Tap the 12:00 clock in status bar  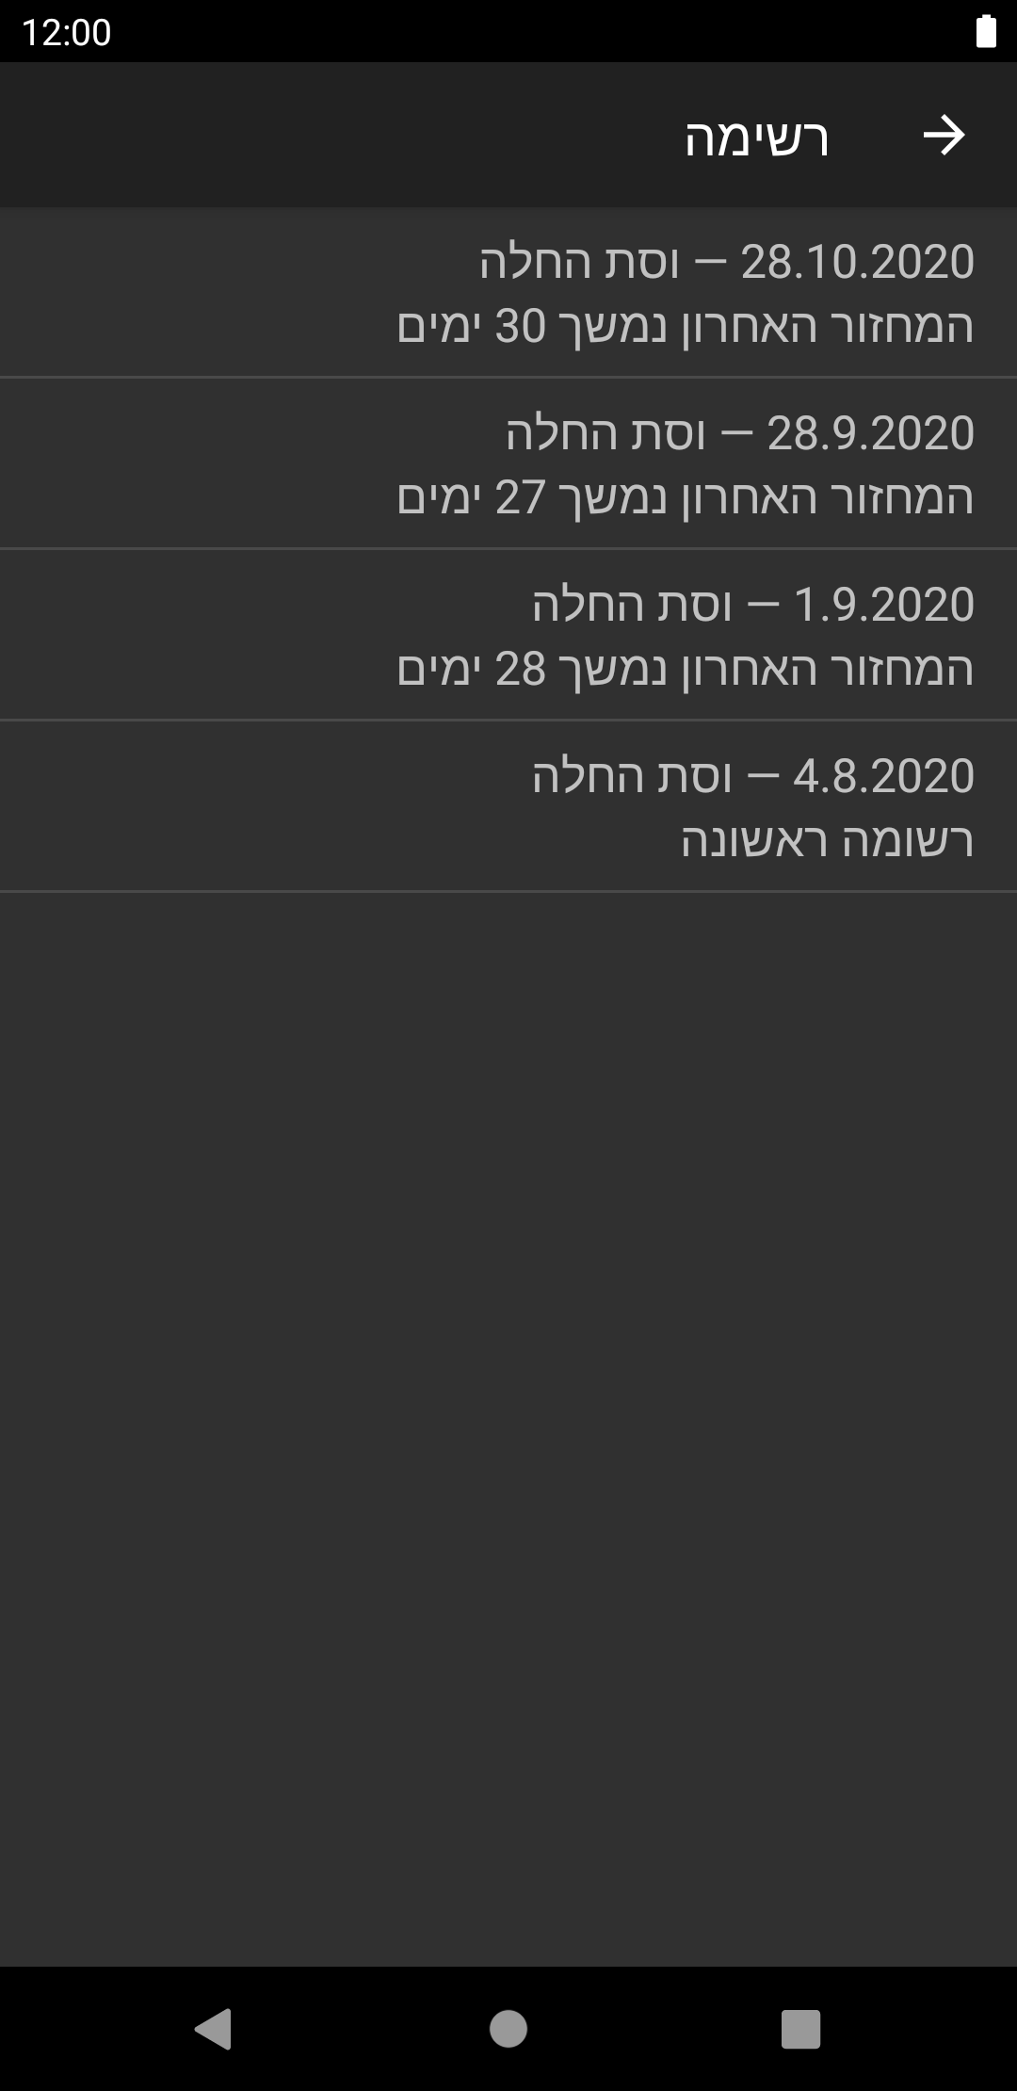click(66, 32)
